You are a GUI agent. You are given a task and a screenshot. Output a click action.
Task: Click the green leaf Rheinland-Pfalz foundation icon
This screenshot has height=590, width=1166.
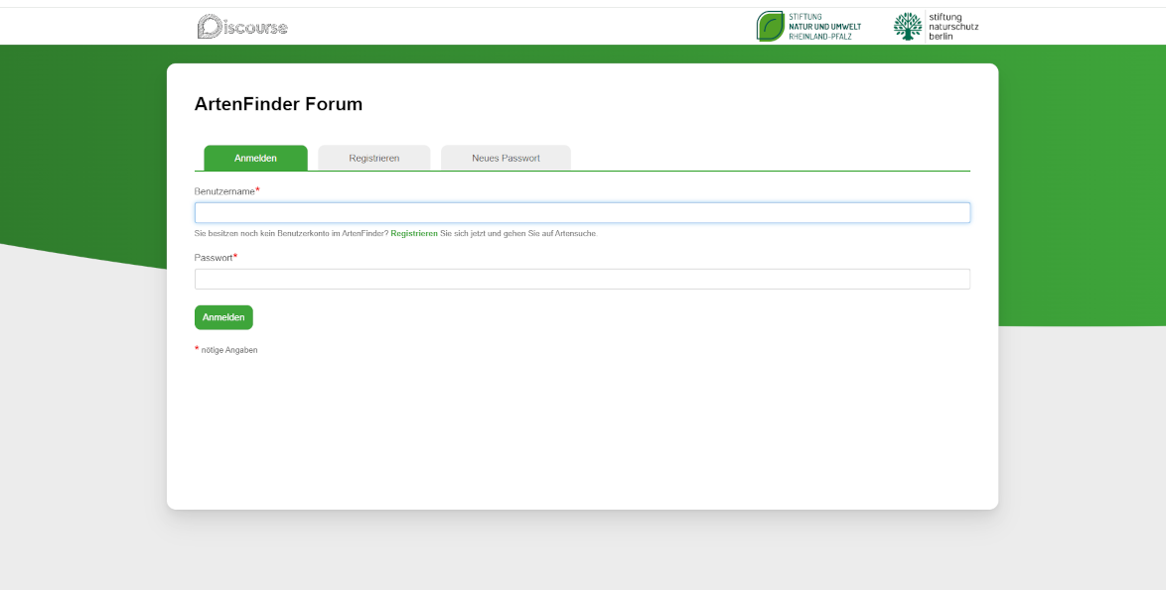click(x=771, y=27)
